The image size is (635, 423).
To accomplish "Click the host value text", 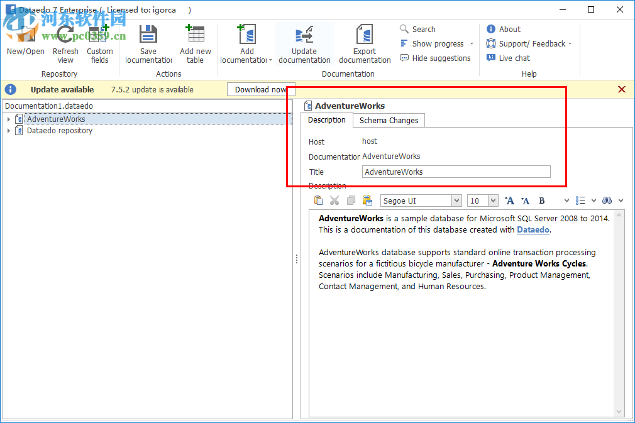I will pyautogui.click(x=369, y=141).
